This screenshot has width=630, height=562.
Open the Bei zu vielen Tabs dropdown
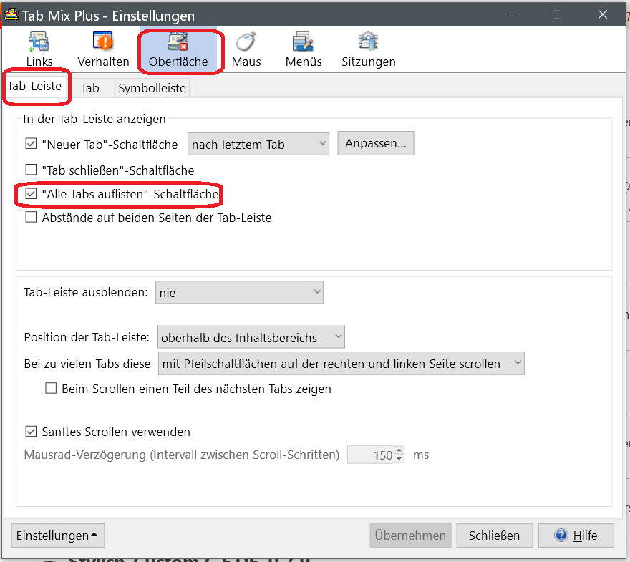(341, 363)
